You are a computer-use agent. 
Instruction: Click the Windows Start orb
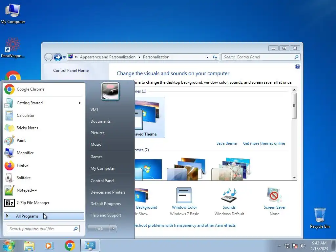pyautogui.click(x=9, y=245)
